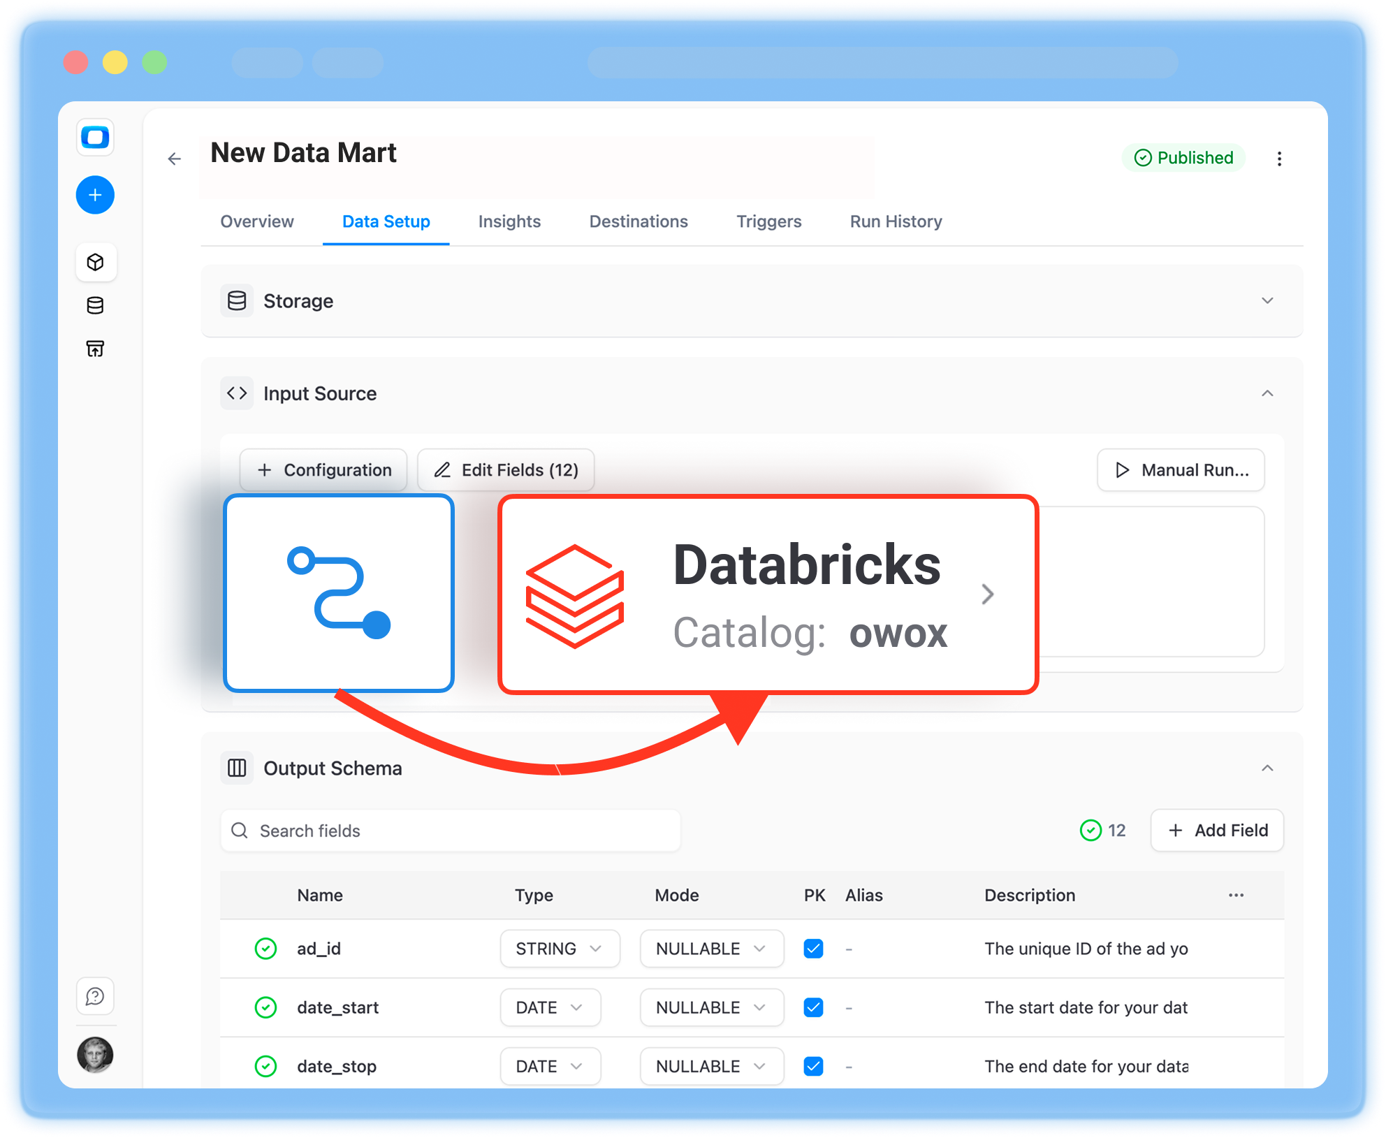The width and height of the screenshot is (1386, 1138).
Task: Collapse the Input Source section
Action: (x=1267, y=393)
